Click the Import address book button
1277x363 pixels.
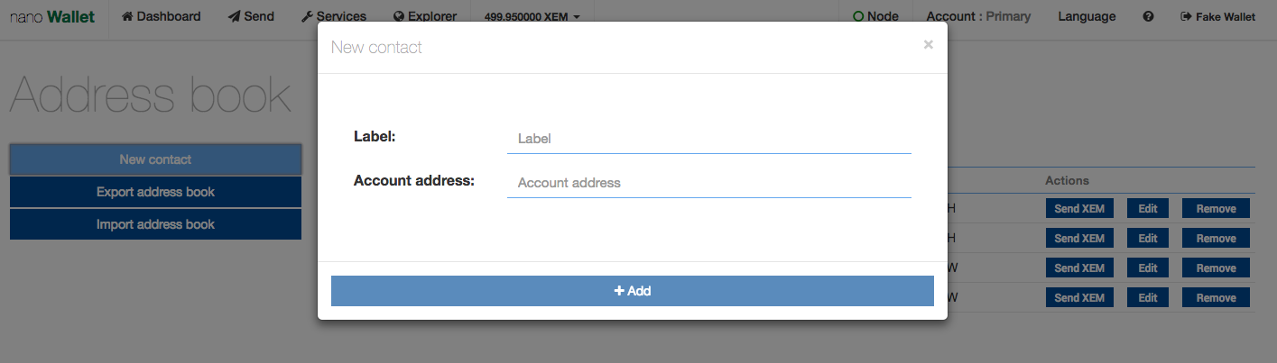[155, 224]
